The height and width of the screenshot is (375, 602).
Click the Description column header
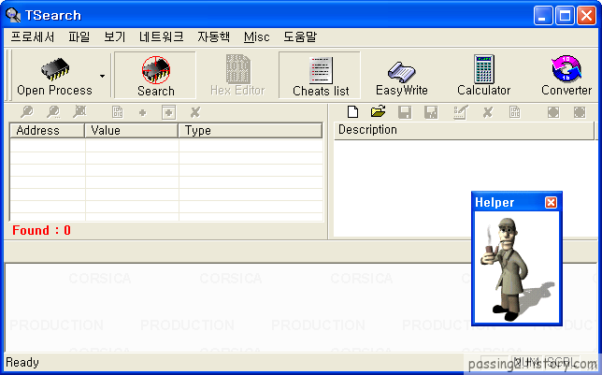tap(464, 130)
